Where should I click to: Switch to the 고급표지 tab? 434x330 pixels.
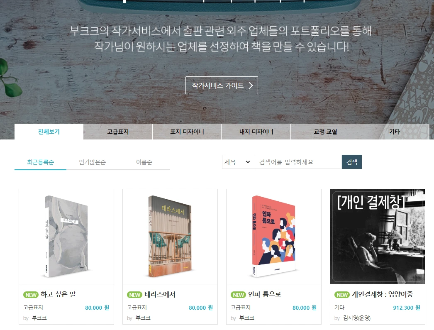(x=118, y=132)
